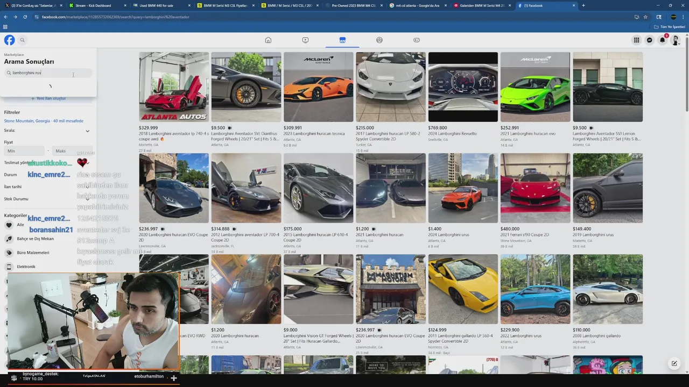
Task: Open the account profile picture menu
Action: point(676,40)
